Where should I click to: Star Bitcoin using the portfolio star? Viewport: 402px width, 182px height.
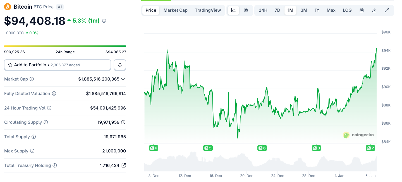10,65
